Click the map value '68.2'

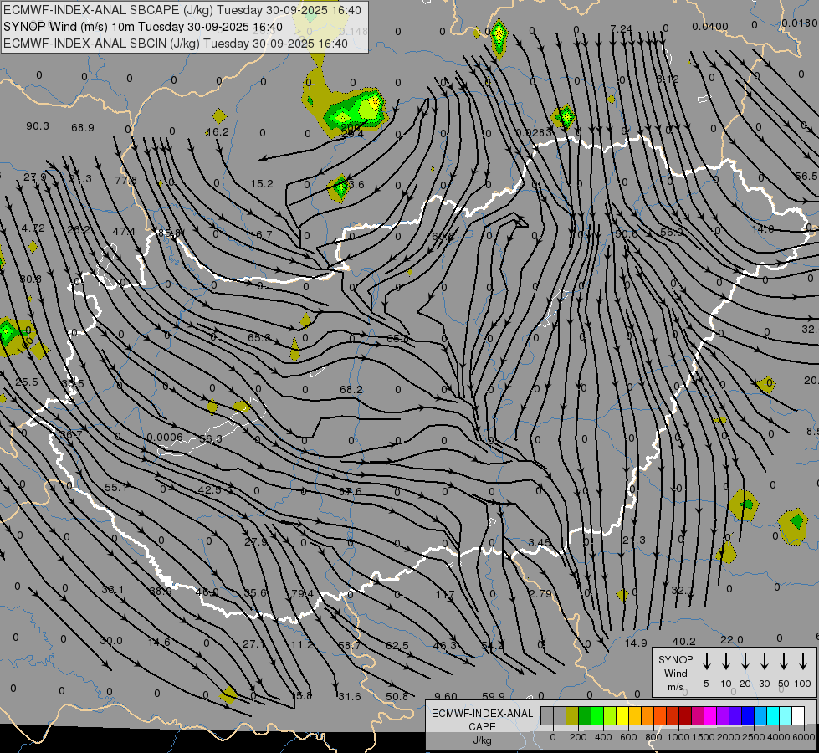point(351,389)
